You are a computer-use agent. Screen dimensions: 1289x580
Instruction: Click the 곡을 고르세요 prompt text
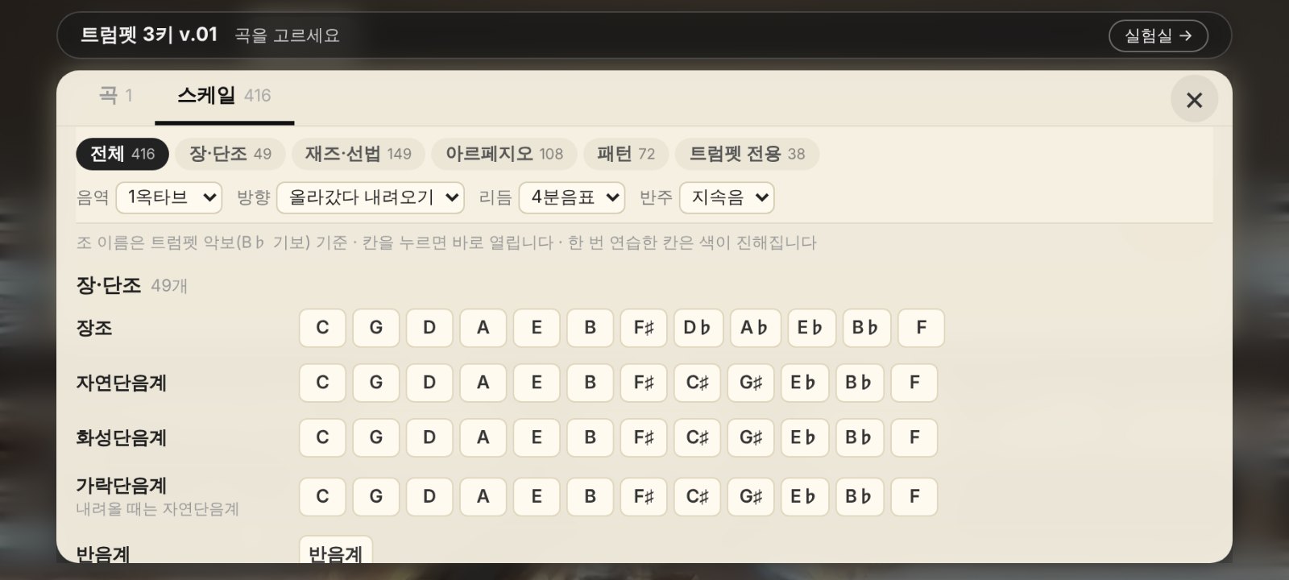tap(288, 35)
